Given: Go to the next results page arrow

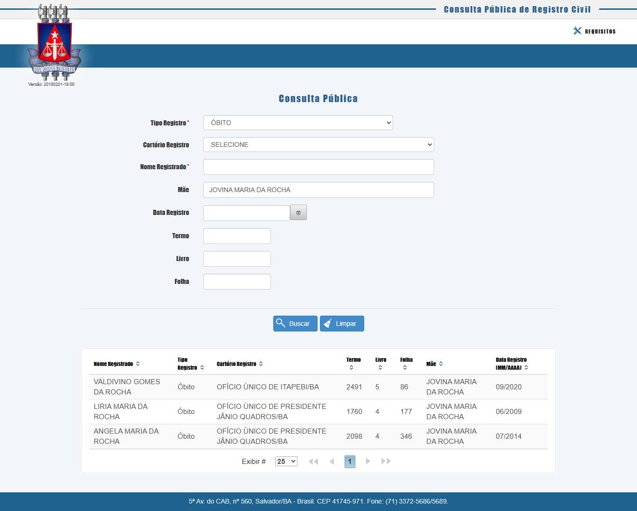Looking at the screenshot, I should (368, 461).
